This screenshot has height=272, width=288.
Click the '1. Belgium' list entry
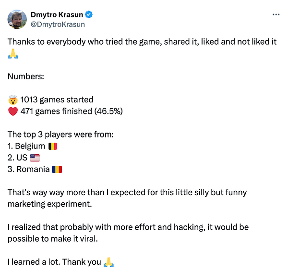click(27, 146)
